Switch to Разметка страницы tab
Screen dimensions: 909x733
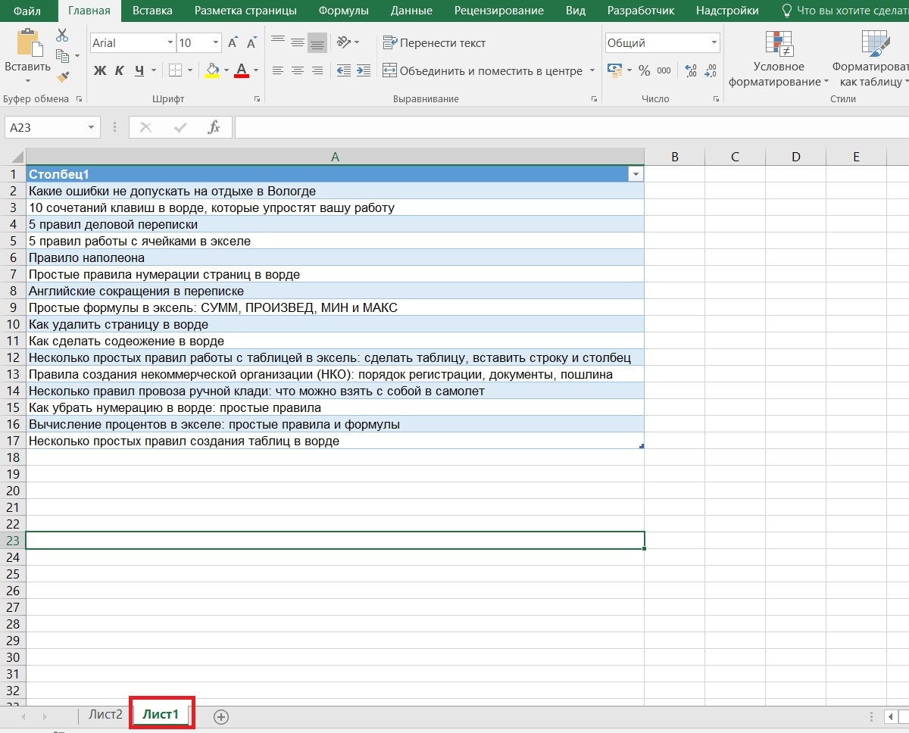pyautogui.click(x=245, y=11)
